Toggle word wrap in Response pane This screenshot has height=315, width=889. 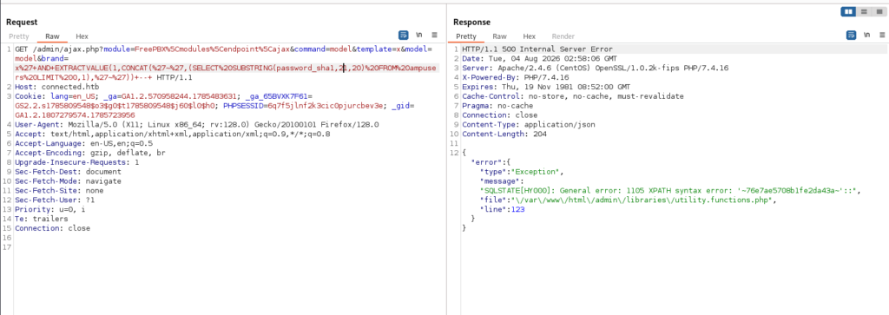click(x=851, y=35)
